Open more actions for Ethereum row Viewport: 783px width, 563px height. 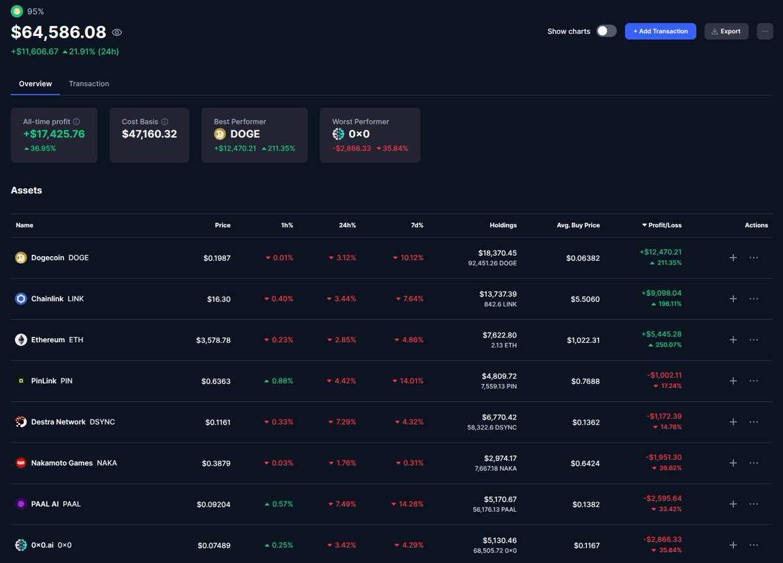754,340
